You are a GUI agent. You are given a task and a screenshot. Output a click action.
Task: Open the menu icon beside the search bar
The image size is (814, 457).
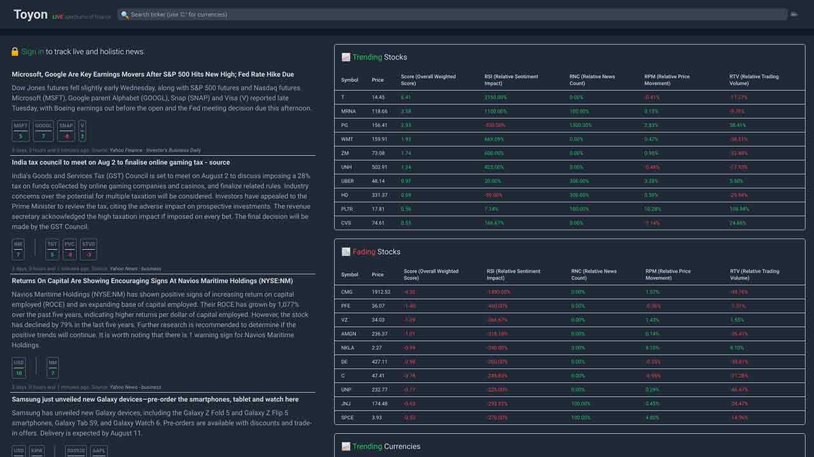(x=794, y=14)
